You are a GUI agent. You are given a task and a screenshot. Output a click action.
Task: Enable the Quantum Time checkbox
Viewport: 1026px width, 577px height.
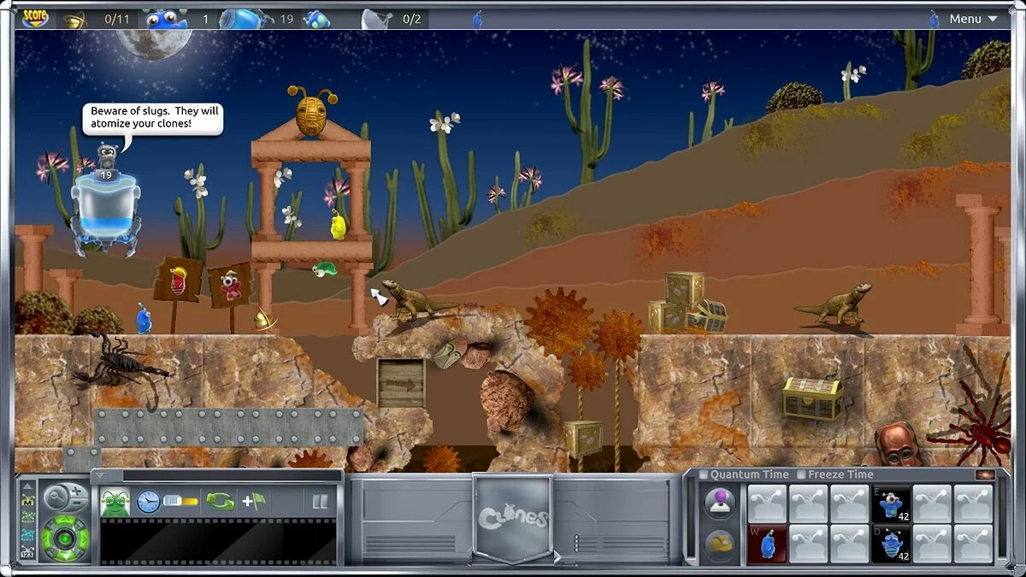coord(704,474)
